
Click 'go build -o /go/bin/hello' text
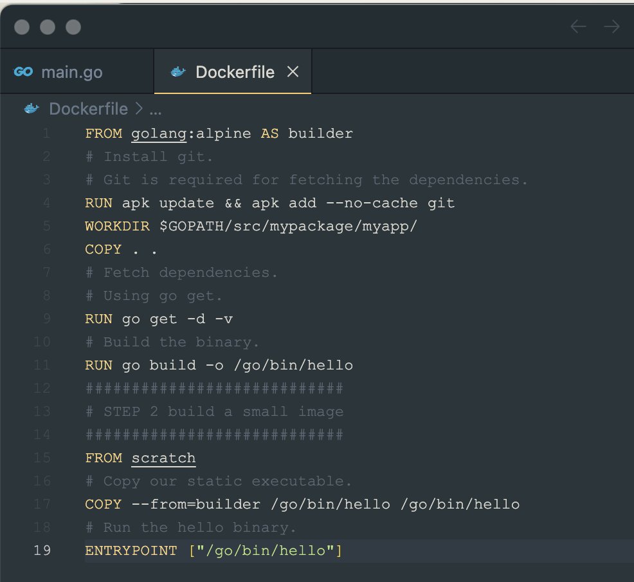click(237, 366)
